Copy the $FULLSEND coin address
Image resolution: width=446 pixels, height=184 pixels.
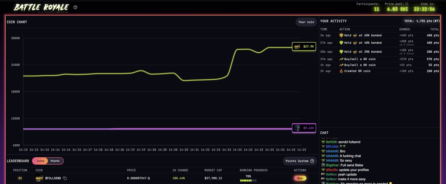tap(65, 178)
